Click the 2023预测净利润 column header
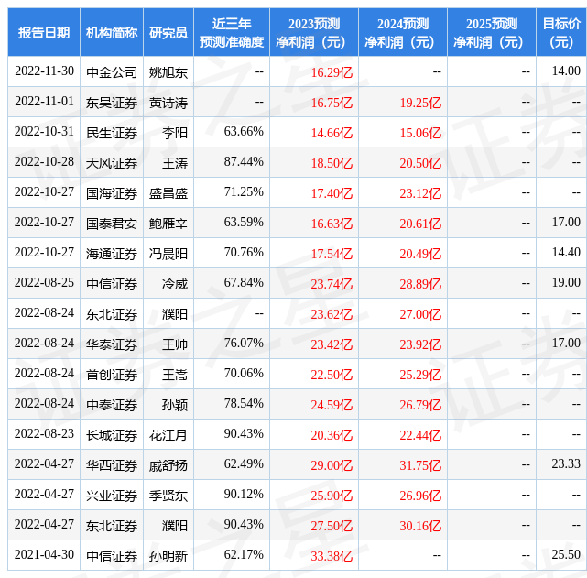This screenshot has width=587, height=578. click(314, 33)
